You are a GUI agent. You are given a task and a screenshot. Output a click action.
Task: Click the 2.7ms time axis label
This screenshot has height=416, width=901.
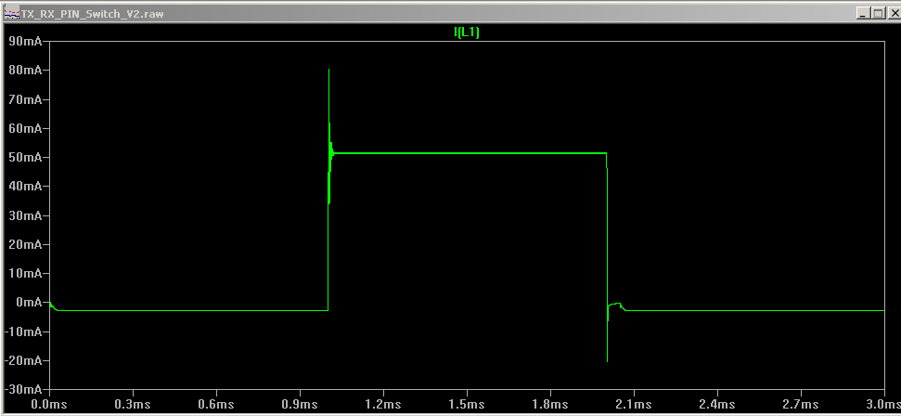801,405
